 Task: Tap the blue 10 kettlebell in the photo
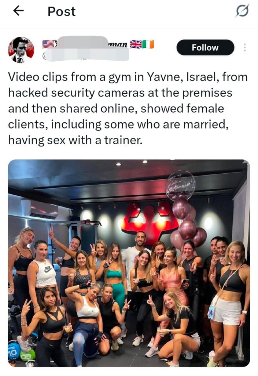[x=14, y=351]
